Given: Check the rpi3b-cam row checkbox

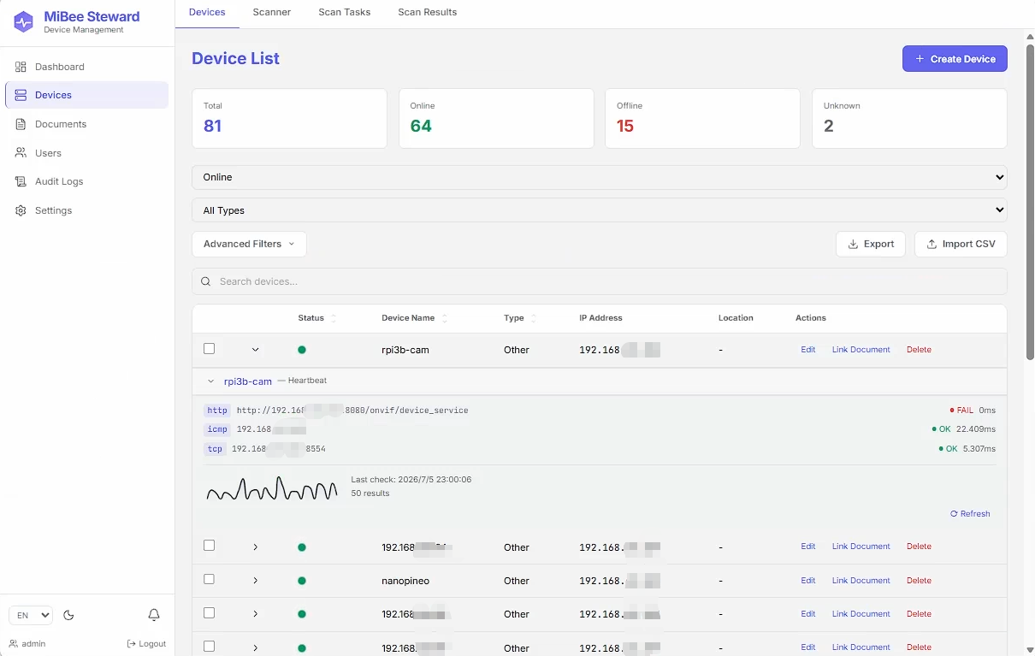Looking at the screenshot, I should tap(210, 349).
